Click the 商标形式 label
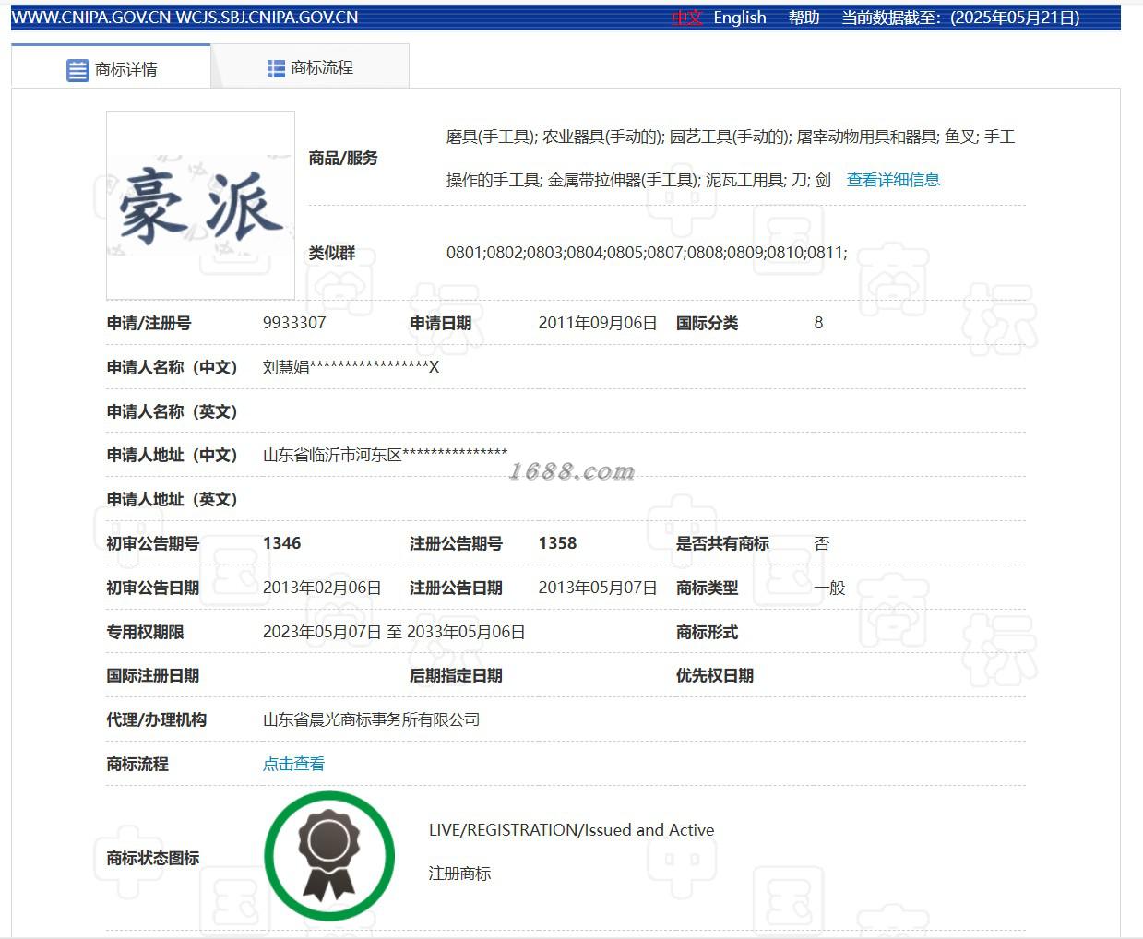Viewport: 1143px width, 939px height. click(708, 632)
